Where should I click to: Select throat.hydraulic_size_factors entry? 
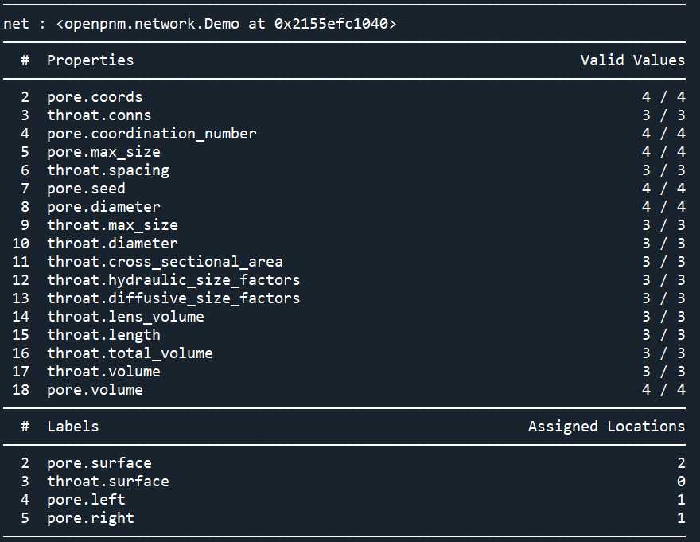(x=173, y=280)
